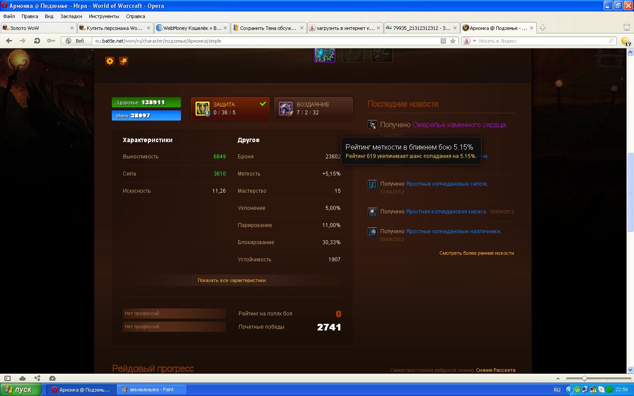Click the RSS feed icon in address bar

[443, 41]
